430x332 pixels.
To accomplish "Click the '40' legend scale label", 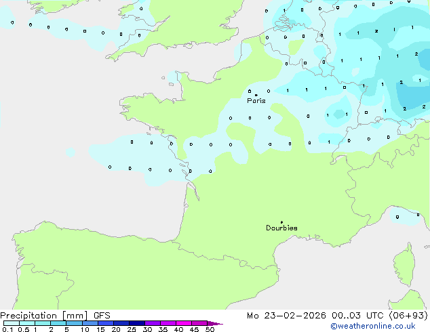I will (x=178, y=329).
